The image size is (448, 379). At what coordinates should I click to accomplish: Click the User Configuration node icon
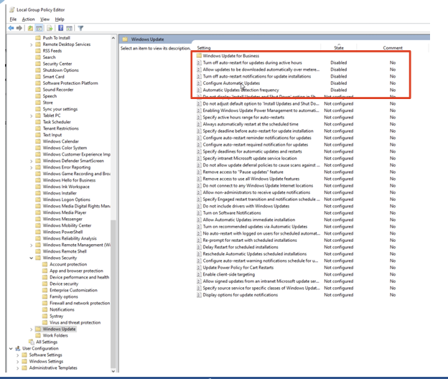click(x=18, y=348)
